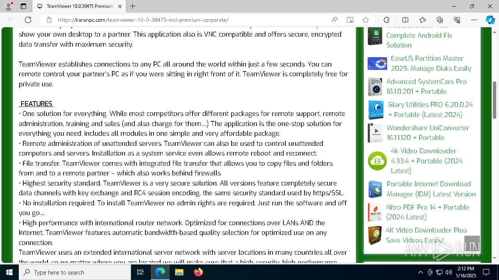Open the Windows Start menu
The width and height of the screenshot is (499, 280).
tap(9, 272)
